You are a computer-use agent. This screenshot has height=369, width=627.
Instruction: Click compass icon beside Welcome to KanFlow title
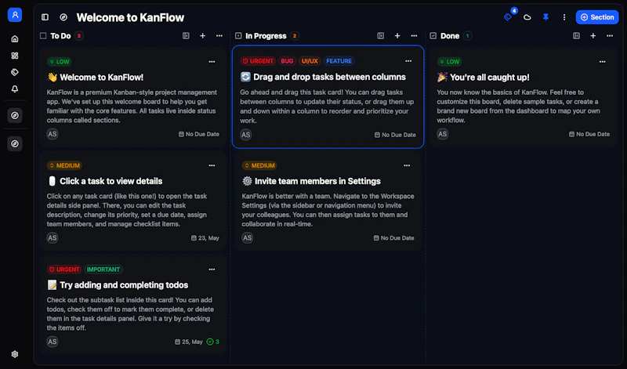63,17
